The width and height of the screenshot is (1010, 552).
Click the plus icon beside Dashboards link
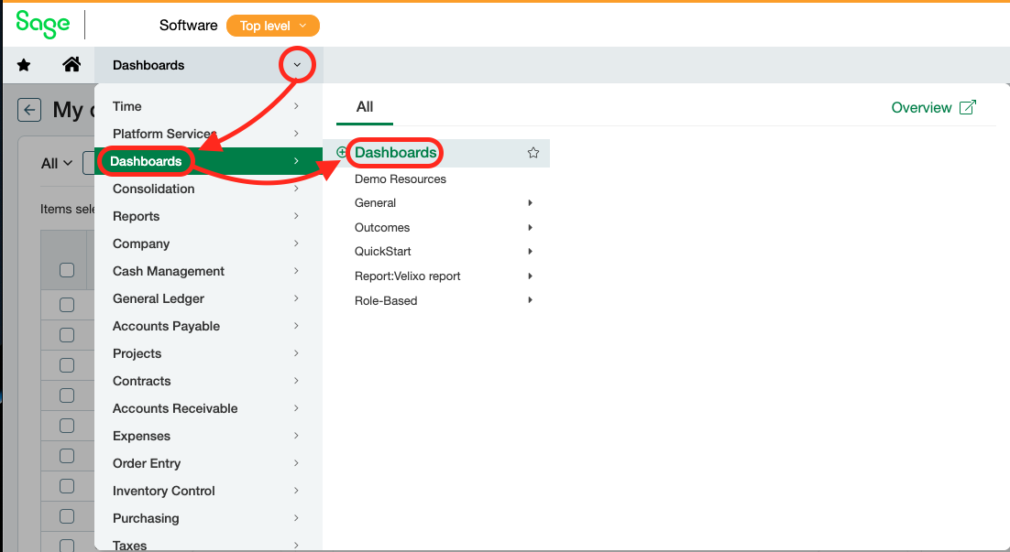coord(342,153)
